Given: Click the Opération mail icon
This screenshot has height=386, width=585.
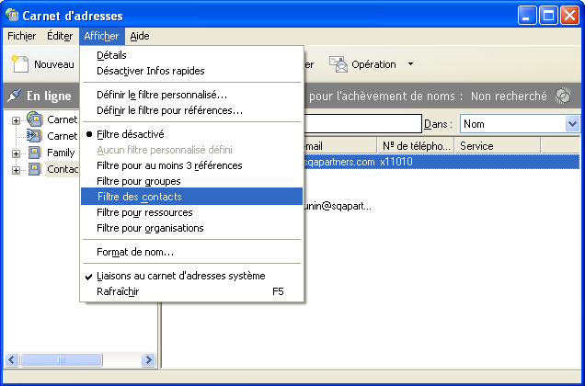Looking at the screenshot, I should [x=338, y=64].
